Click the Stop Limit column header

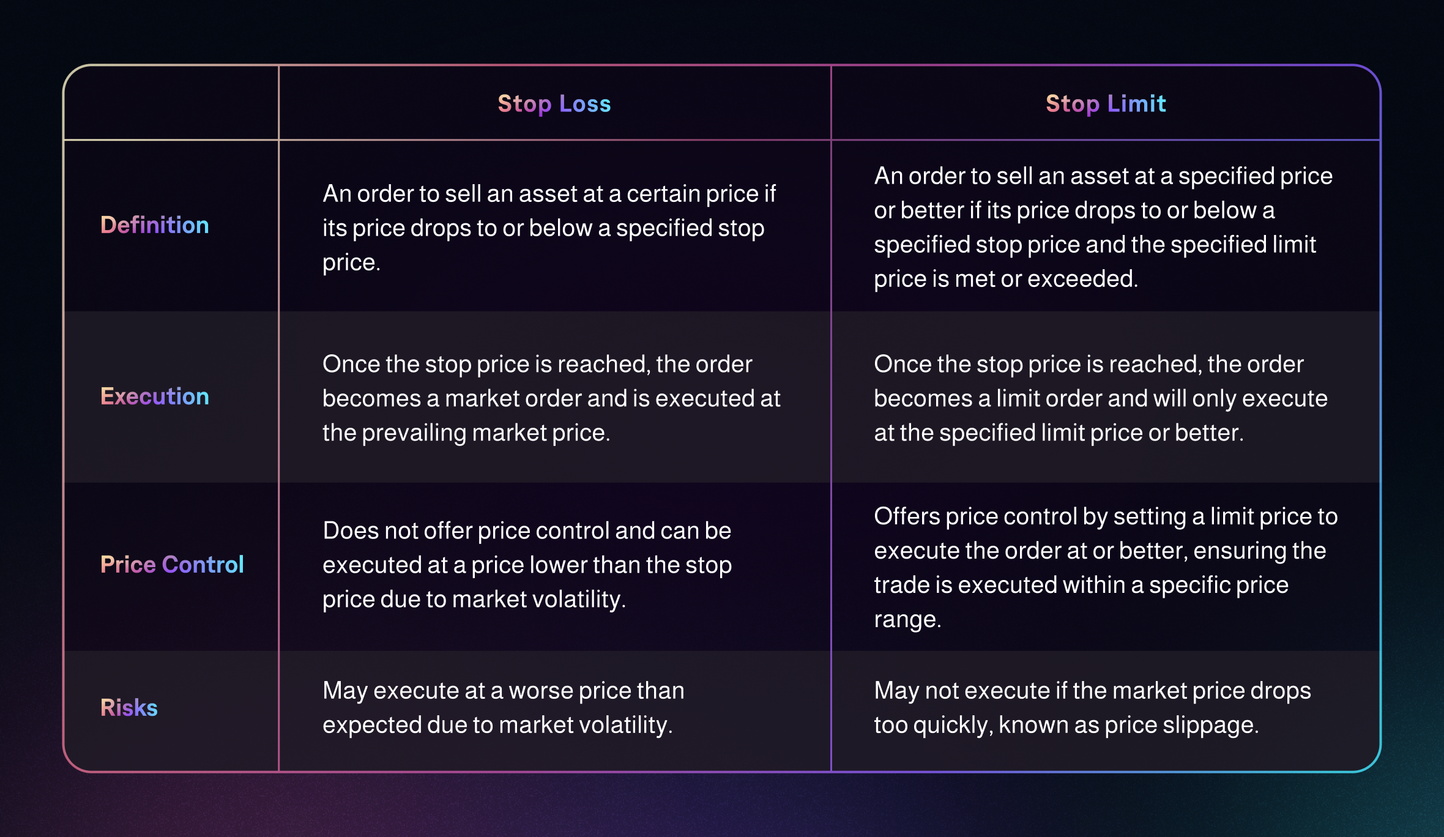(1106, 104)
